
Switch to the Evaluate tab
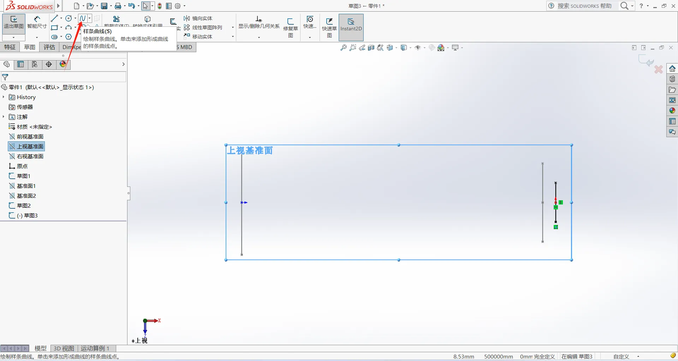tap(49, 47)
